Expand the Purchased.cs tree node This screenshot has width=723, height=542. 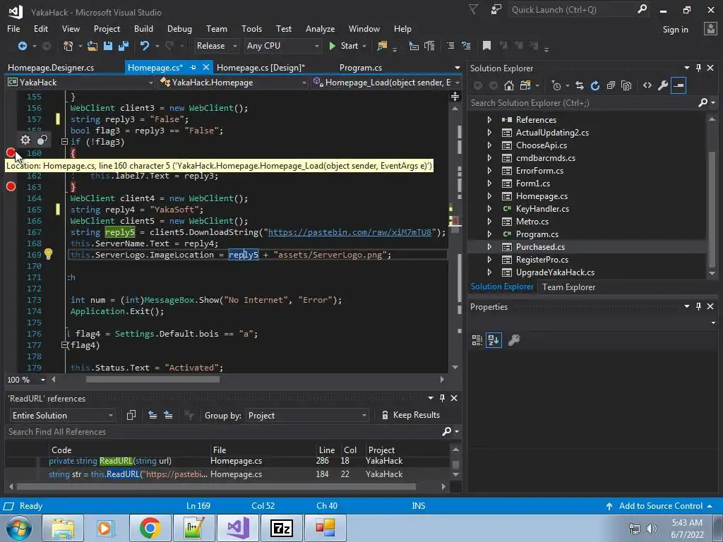[x=489, y=246]
